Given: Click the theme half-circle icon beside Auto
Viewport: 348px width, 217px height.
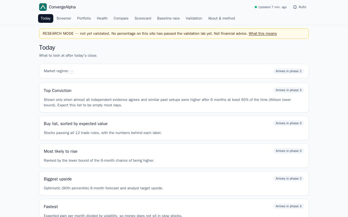Looking at the screenshot, I should coord(295,7).
